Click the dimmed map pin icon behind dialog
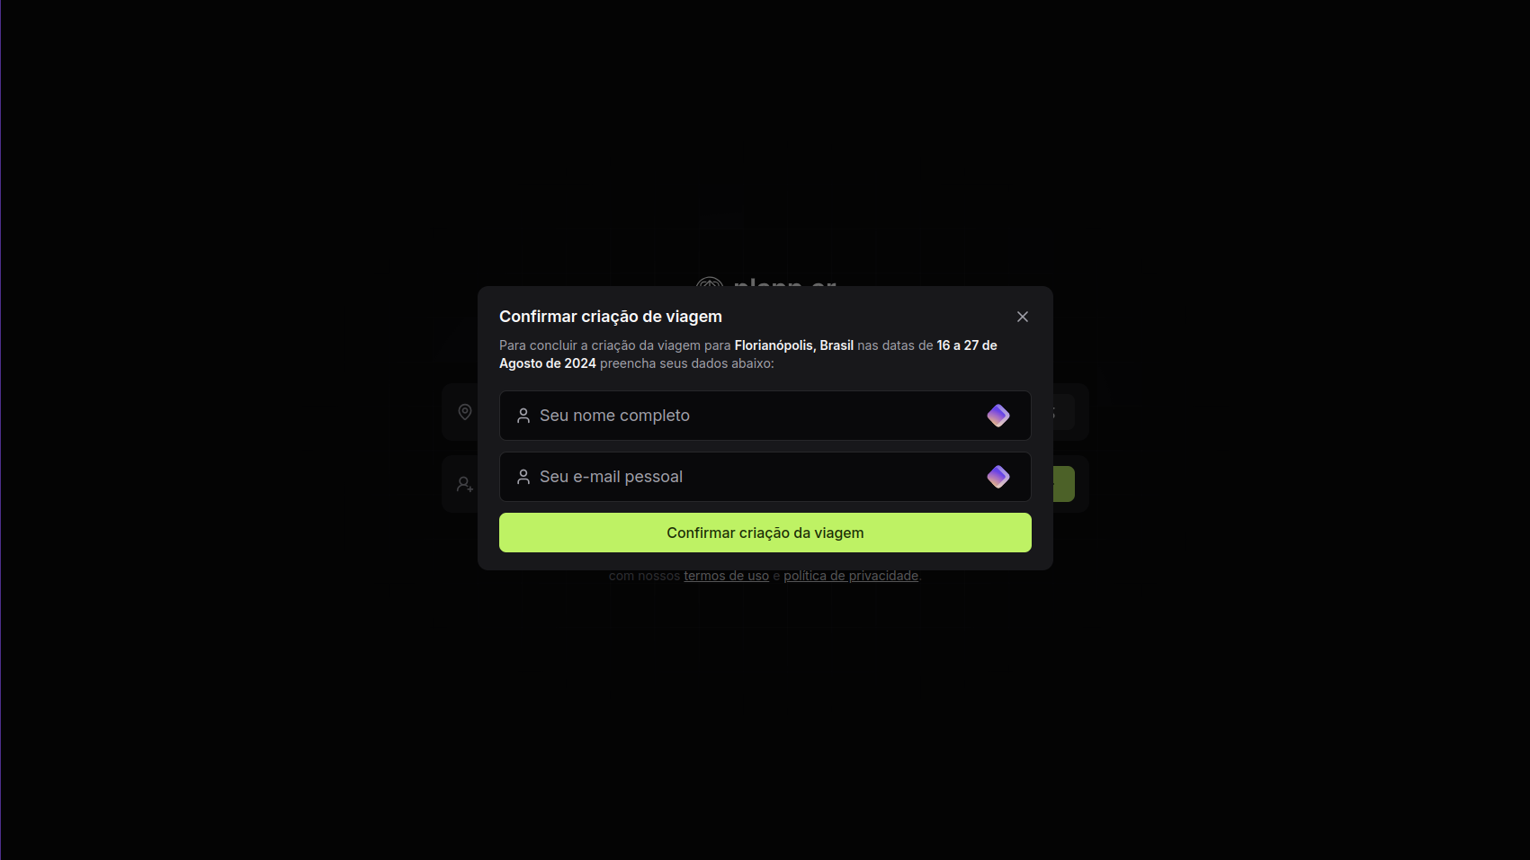The width and height of the screenshot is (1530, 860). pos(465,412)
